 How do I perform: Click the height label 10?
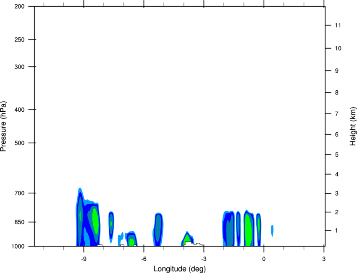338,48
